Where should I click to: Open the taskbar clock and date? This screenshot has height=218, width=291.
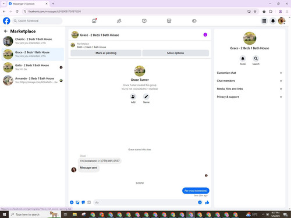click(x=275, y=215)
